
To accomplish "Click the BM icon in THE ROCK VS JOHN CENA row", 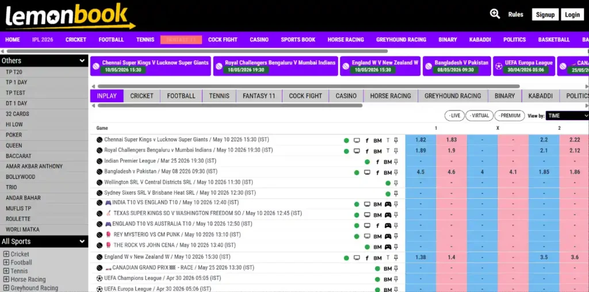I will [377, 247].
